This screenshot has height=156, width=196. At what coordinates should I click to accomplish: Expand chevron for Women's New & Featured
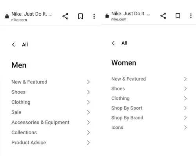pos(185,79)
